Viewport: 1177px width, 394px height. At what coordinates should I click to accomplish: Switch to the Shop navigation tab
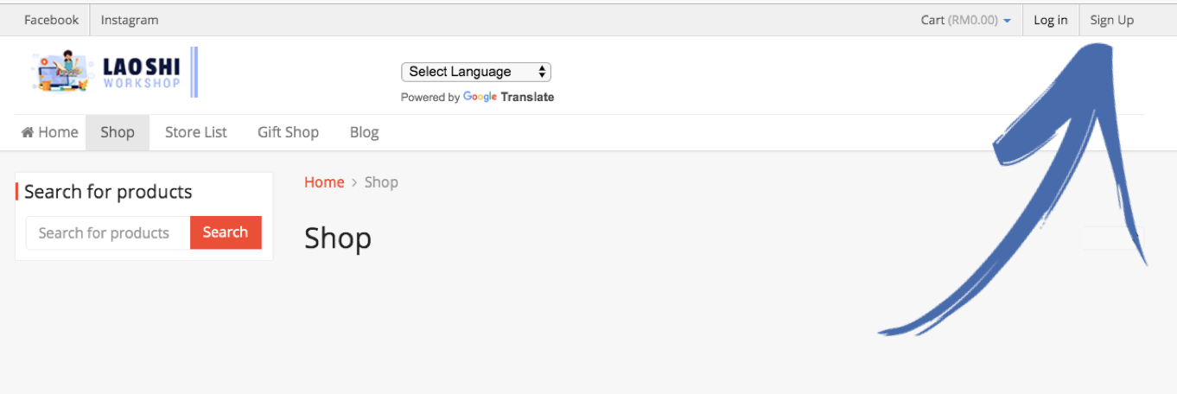tap(118, 132)
